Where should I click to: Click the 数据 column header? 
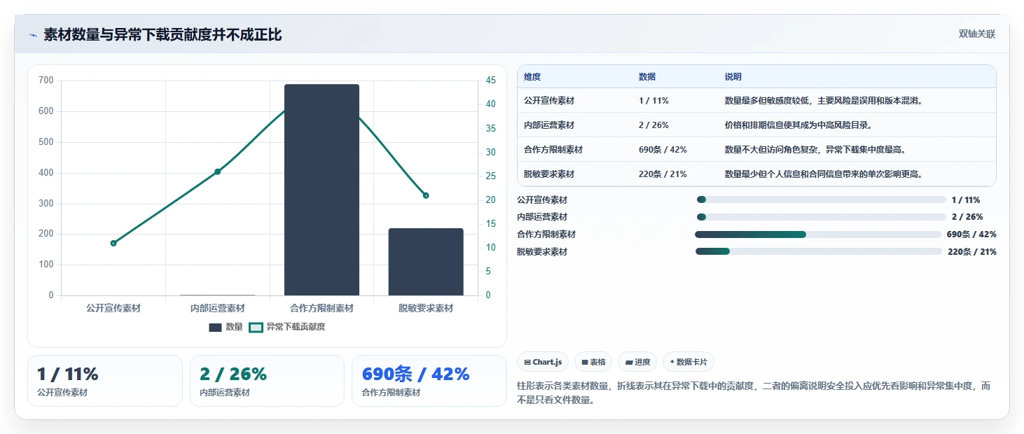[x=647, y=77]
